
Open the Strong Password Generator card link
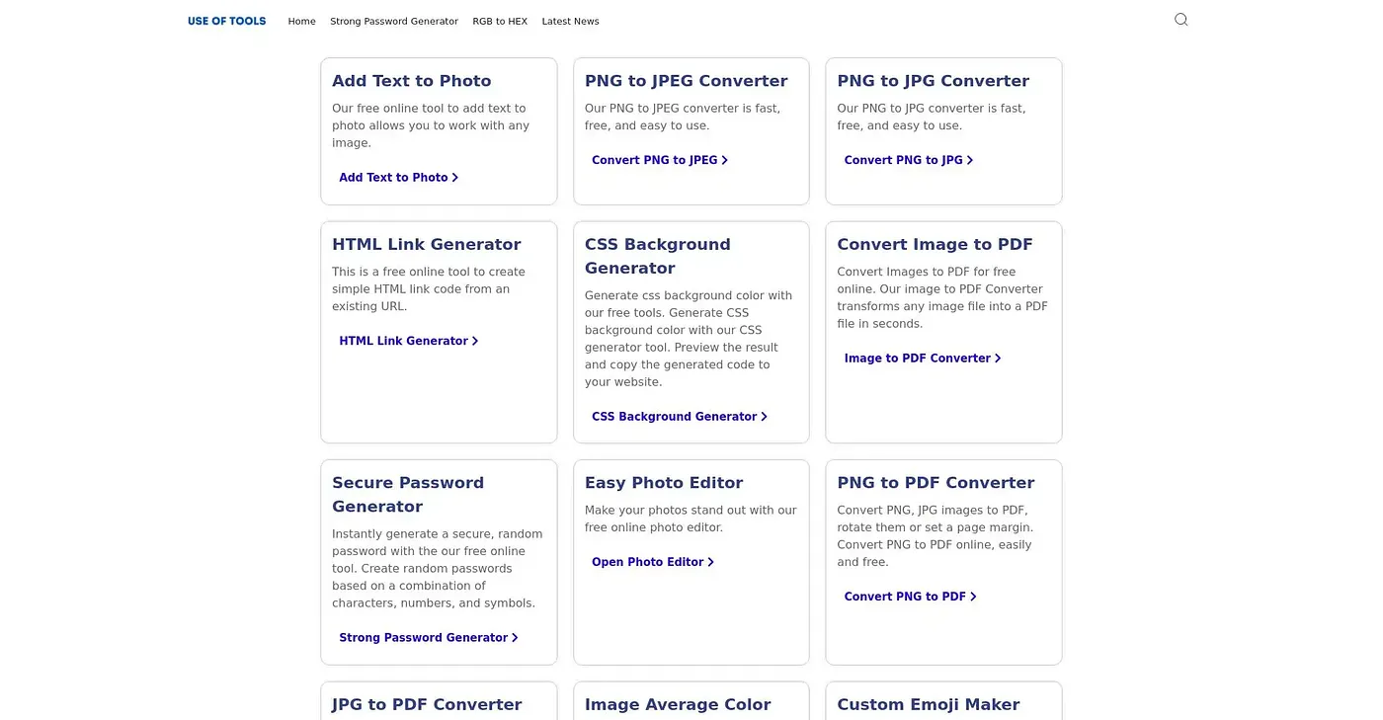[x=428, y=638]
